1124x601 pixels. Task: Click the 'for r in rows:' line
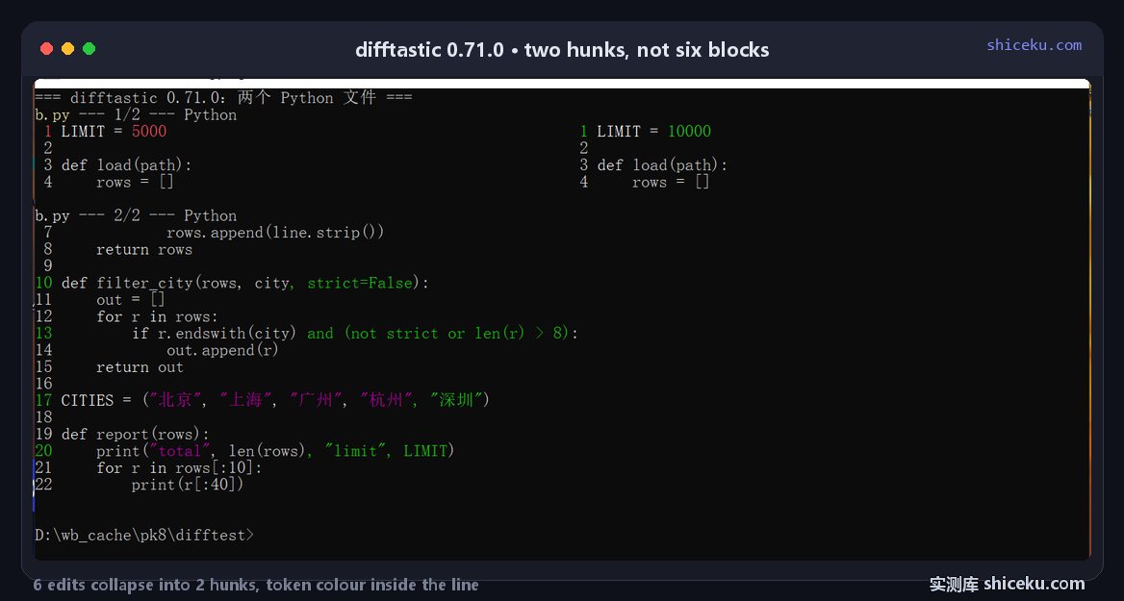(x=157, y=316)
